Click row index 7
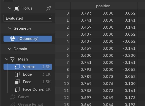This screenshot has height=106, width=145. (x=68, y=63)
